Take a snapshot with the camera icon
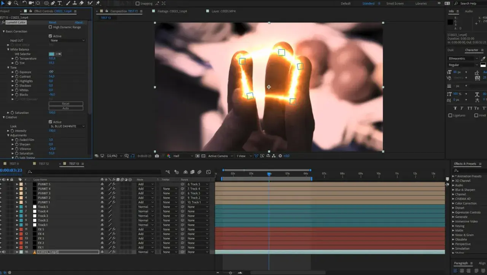 [157, 156]
